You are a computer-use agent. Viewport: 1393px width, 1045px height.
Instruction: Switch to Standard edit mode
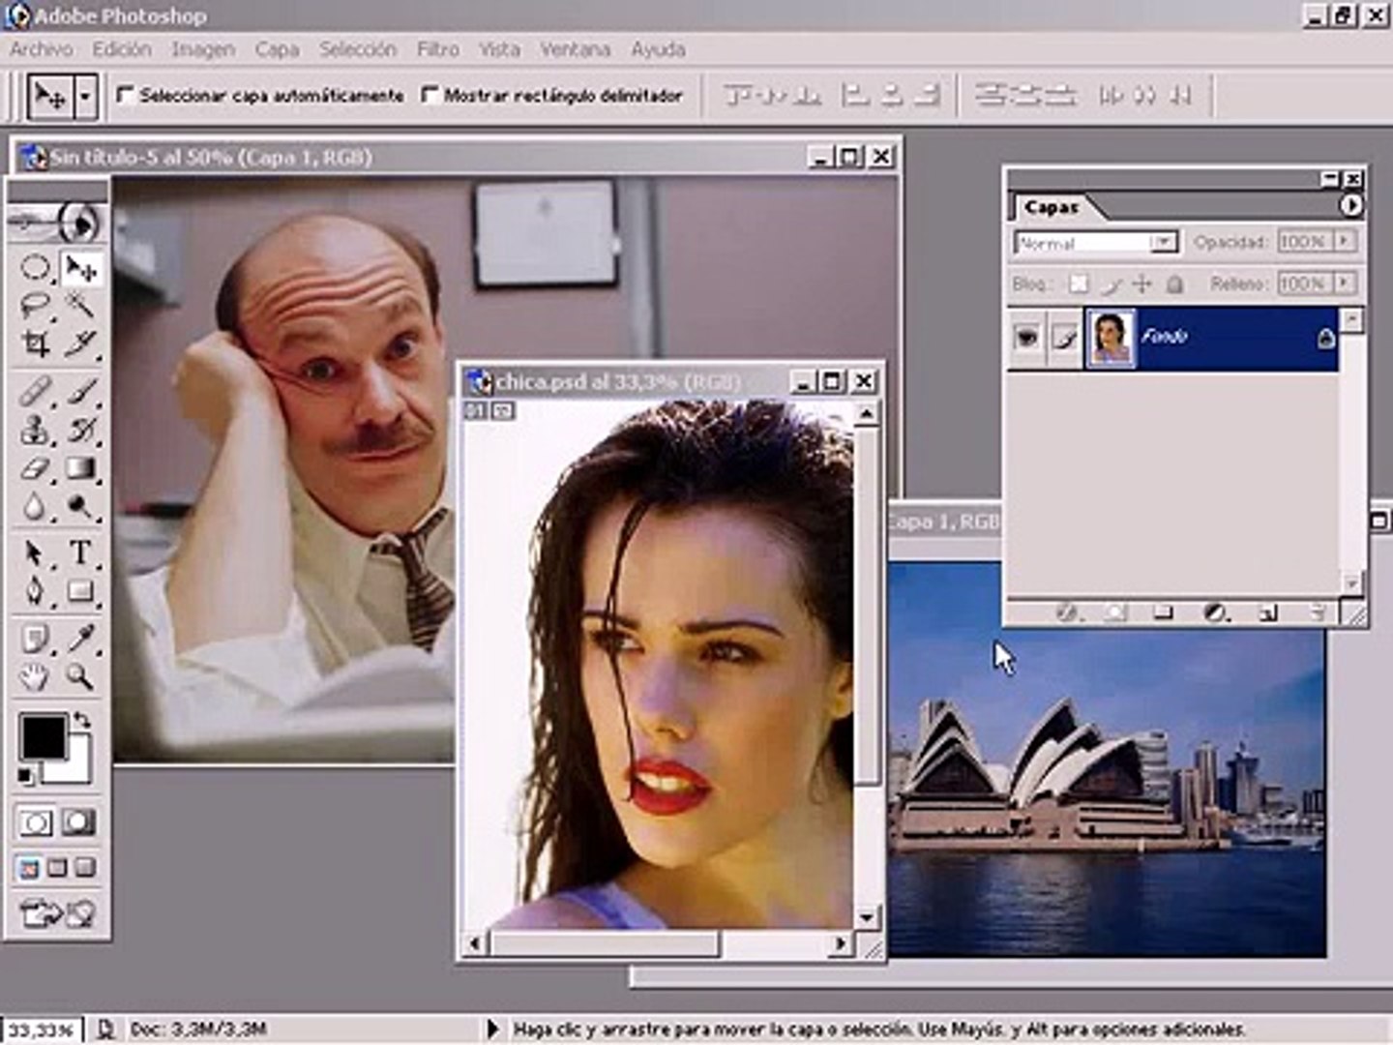point(37,822)
